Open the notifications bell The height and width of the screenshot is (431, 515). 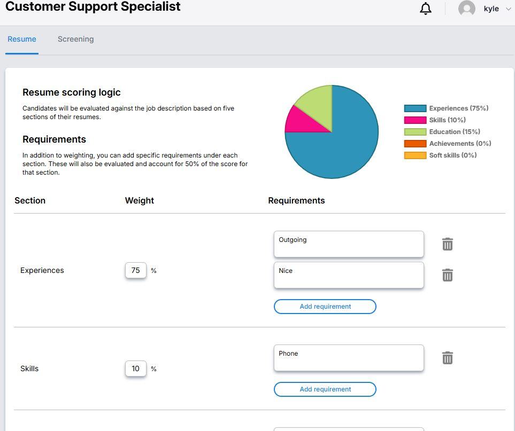point(425,8)
